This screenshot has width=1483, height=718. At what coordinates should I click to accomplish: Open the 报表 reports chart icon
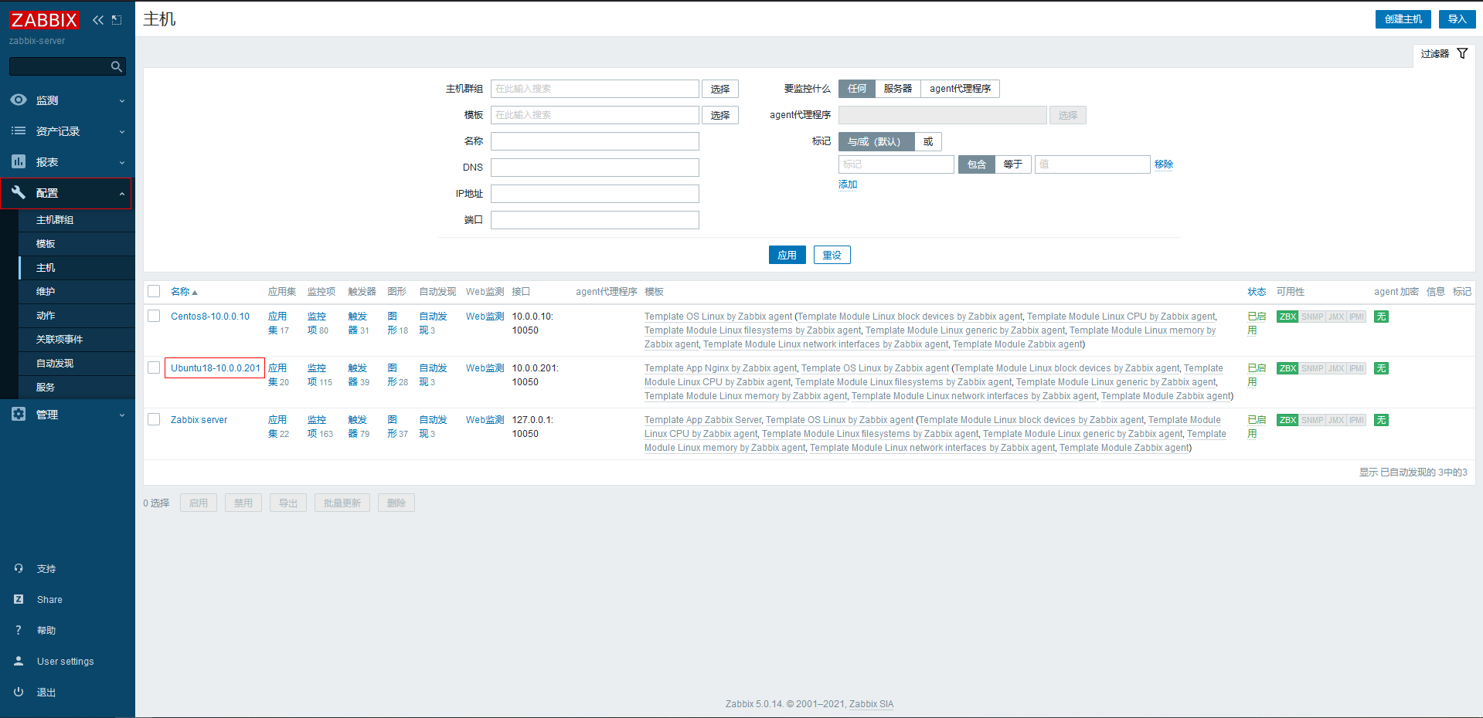coord(19,161)
